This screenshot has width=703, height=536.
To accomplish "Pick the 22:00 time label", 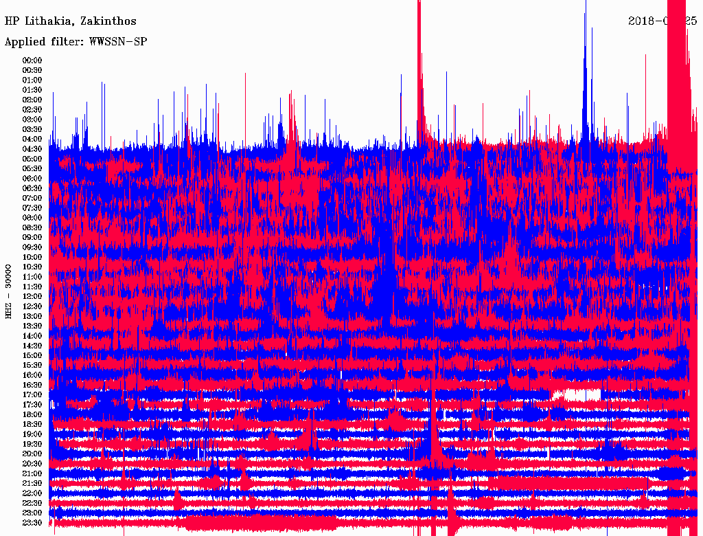I will (x=32, y=493).
